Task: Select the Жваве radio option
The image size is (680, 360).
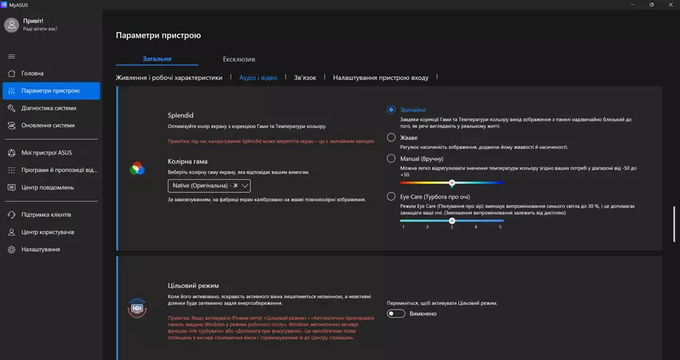Action: pyautogui.click(x=391, y=137)
